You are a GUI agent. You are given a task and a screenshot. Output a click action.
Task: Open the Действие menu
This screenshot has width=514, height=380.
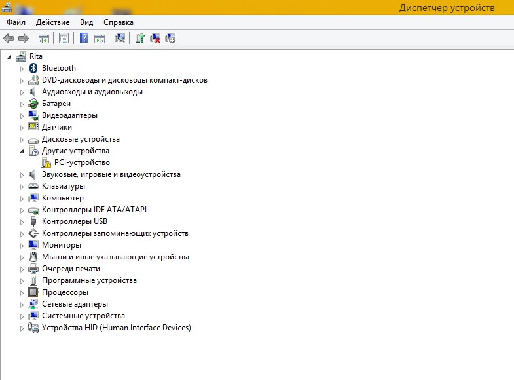(x=52, y=22)
